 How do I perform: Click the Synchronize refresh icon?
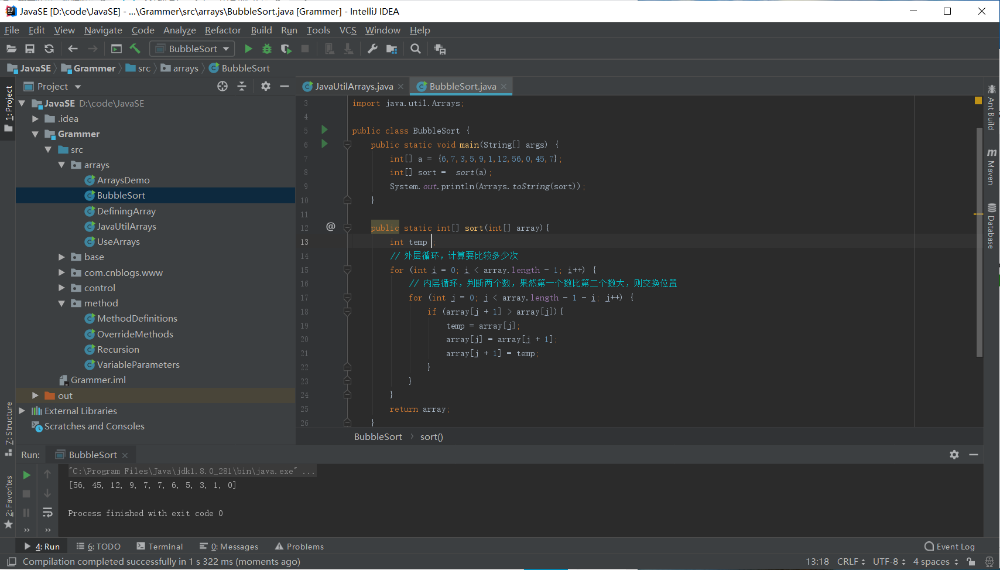(49, 49)
